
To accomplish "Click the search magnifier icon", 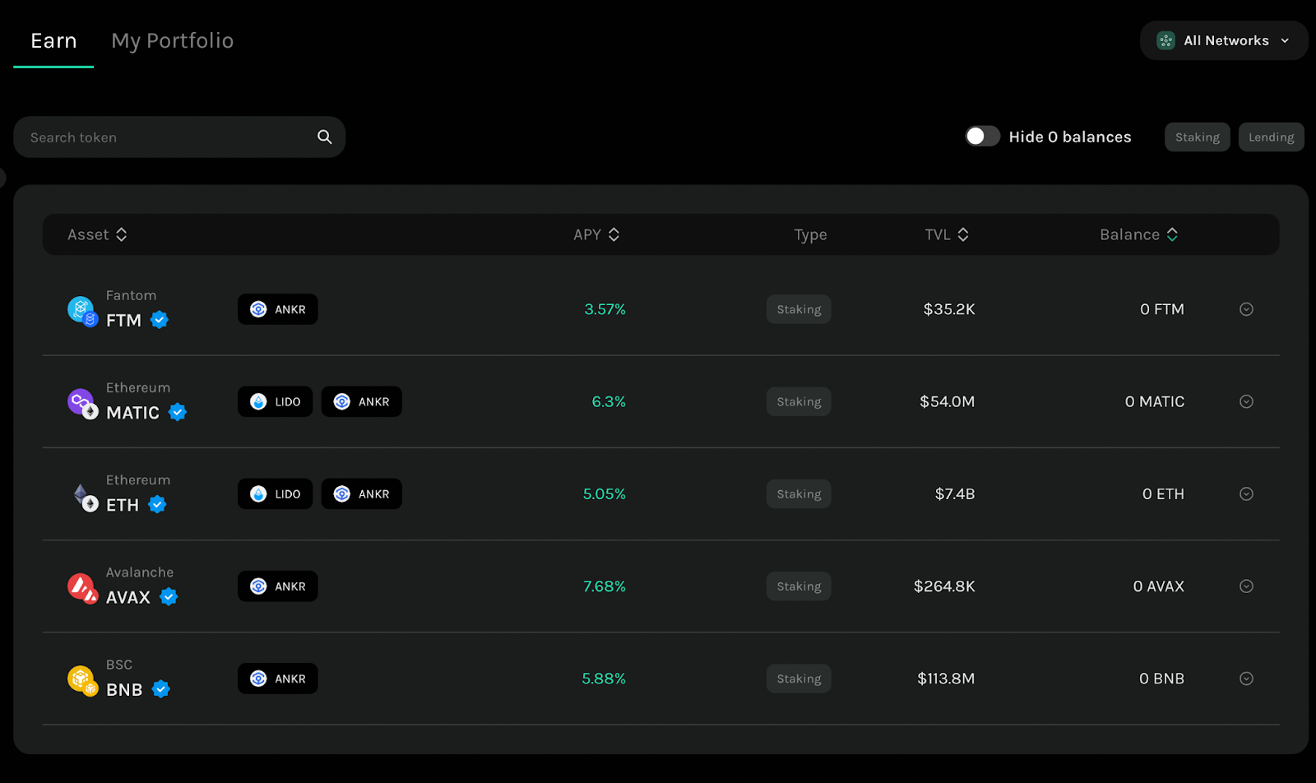I will pos(325,137).
